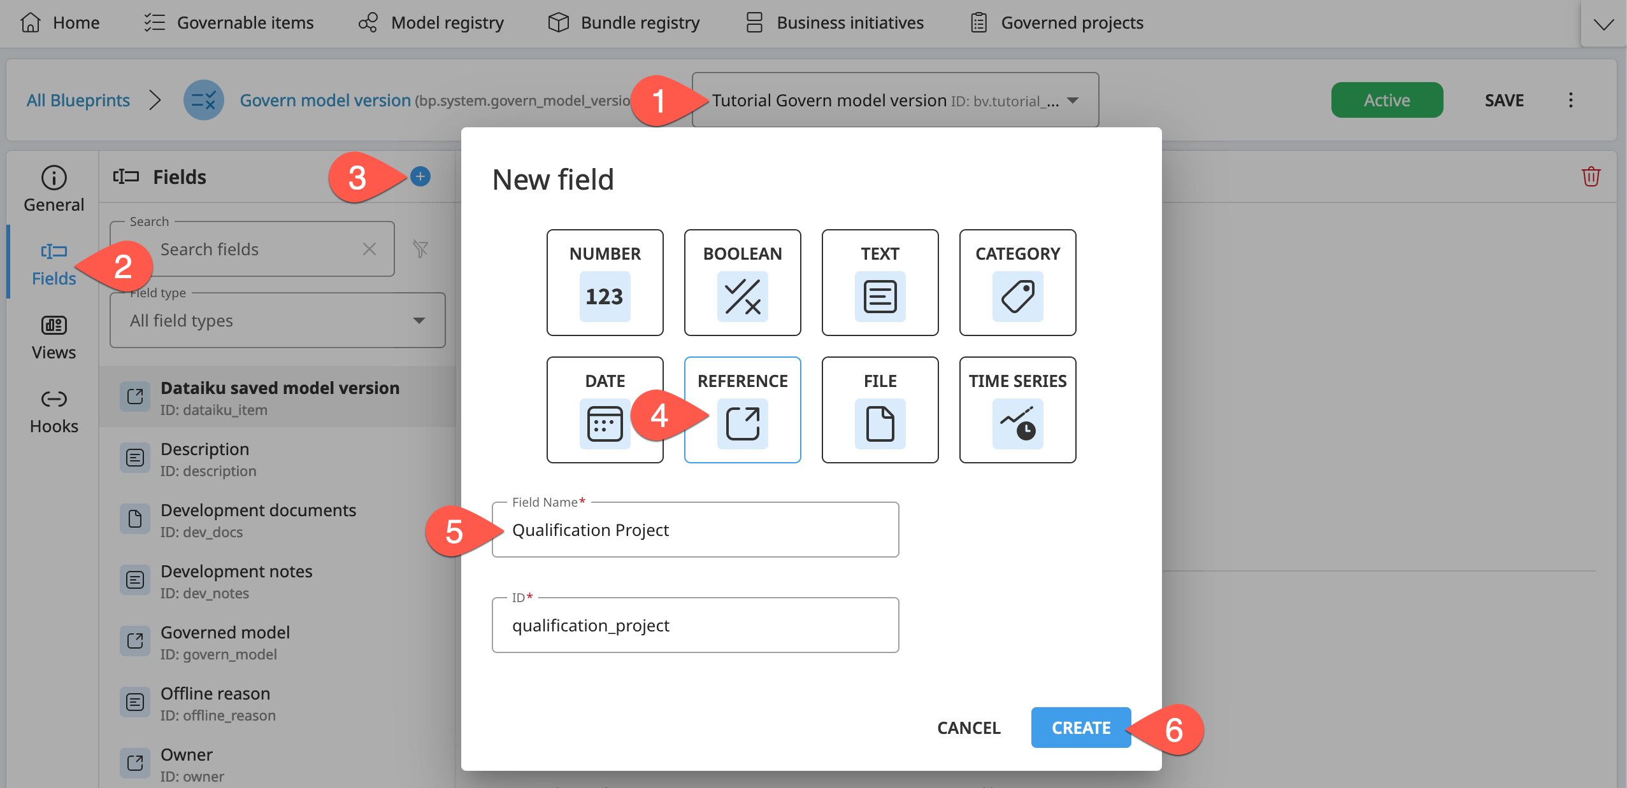Click the Dataiku saved model version reference icon
1627x788 pixels.
[135, 397]
